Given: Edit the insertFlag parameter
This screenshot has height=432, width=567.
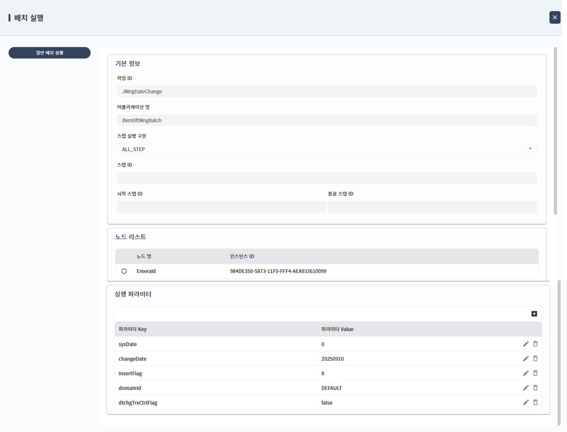Looking at the screenshot, I should (526, 373).
